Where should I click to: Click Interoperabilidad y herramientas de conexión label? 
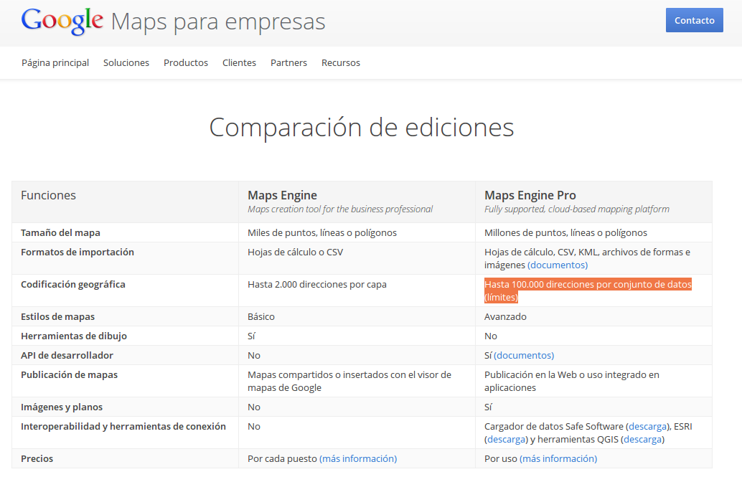[x=123, y=426]
